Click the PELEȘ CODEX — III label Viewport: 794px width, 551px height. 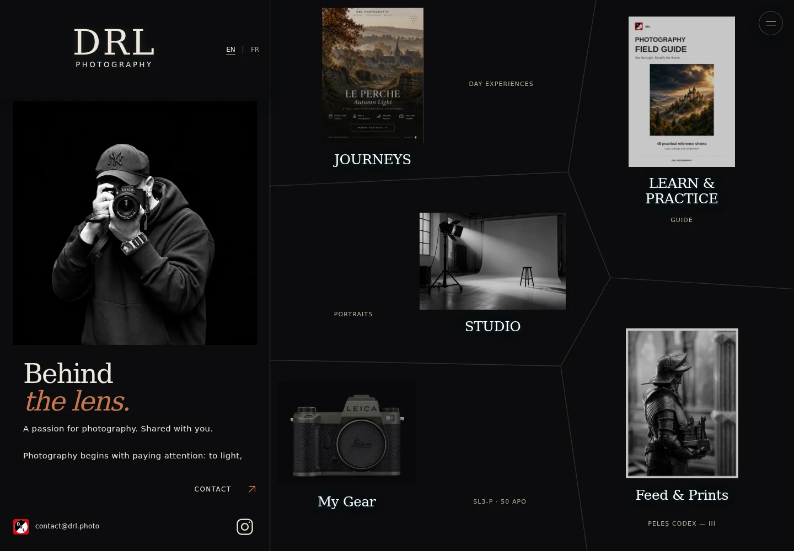pos(682,523)
